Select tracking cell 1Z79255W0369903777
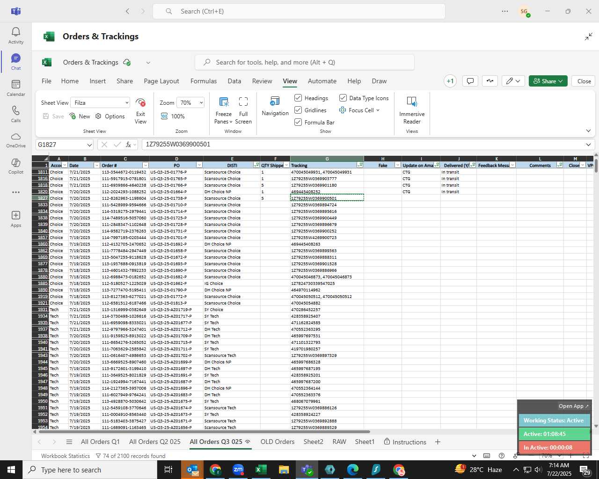 click(x=327, y=179)
